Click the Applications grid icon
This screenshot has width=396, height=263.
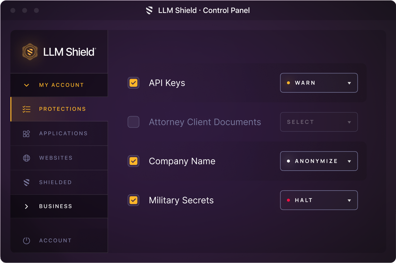pos(27,134)
